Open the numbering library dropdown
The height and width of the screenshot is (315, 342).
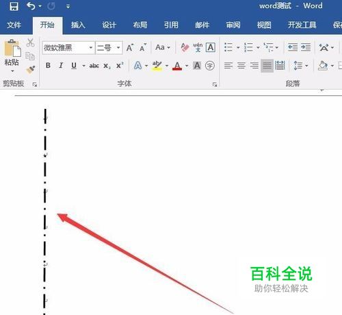tap(258, 47)
